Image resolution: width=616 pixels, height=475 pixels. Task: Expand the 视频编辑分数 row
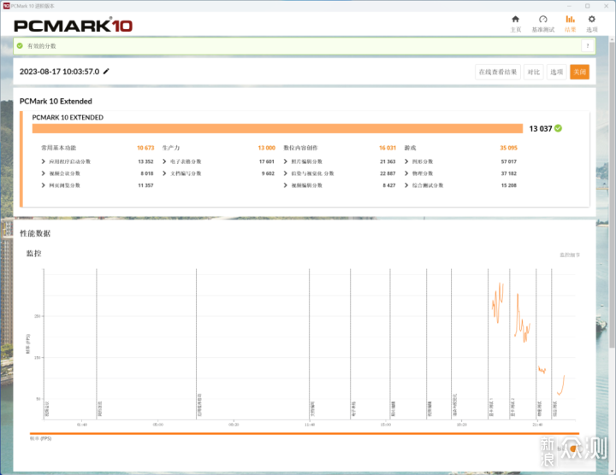(x=303, y=185)
